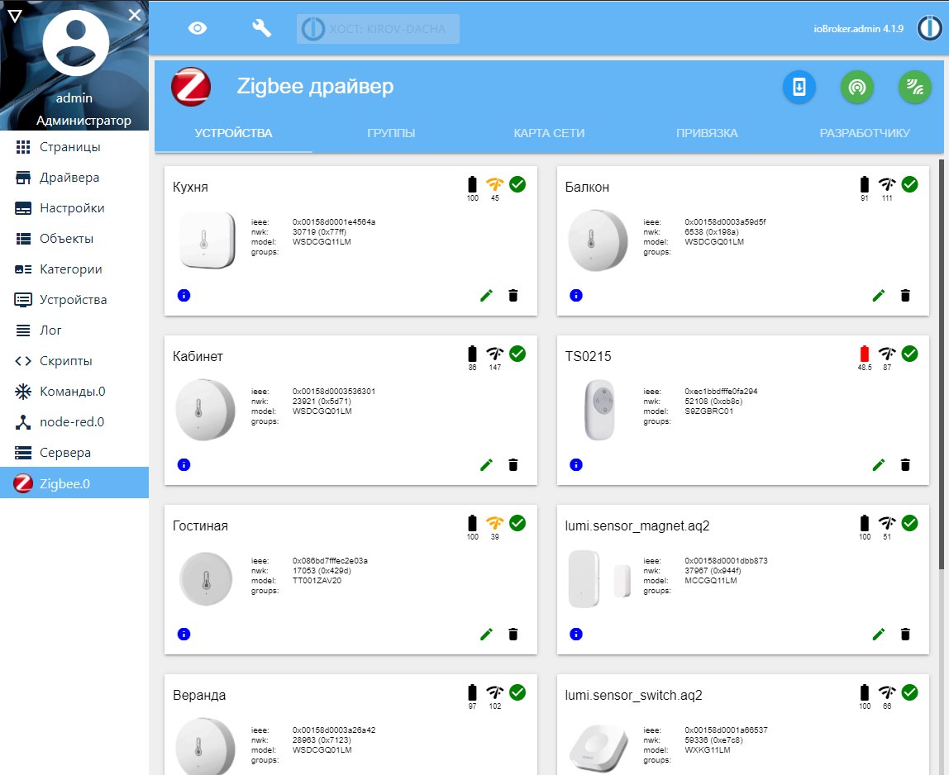This screenshot has width=949, height=775.
Task: Select Zigbee.0 in the sidebar
Action: (74, 483)
